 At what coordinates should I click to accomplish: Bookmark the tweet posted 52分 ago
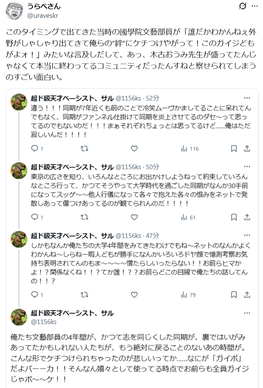click(x=234, y=148)
